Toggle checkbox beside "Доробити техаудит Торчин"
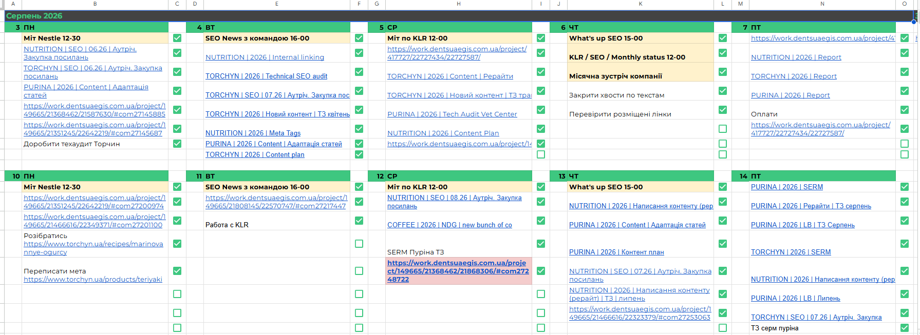Viewport: 920px width, 335px height. (177, 144)
